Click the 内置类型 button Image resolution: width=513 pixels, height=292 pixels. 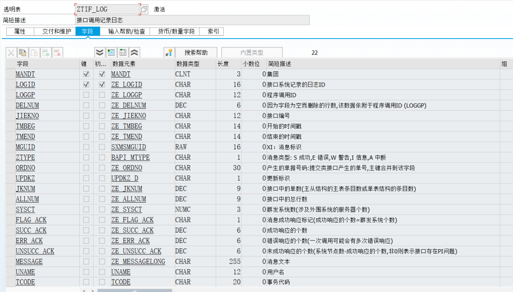click(x=252, y=52)
